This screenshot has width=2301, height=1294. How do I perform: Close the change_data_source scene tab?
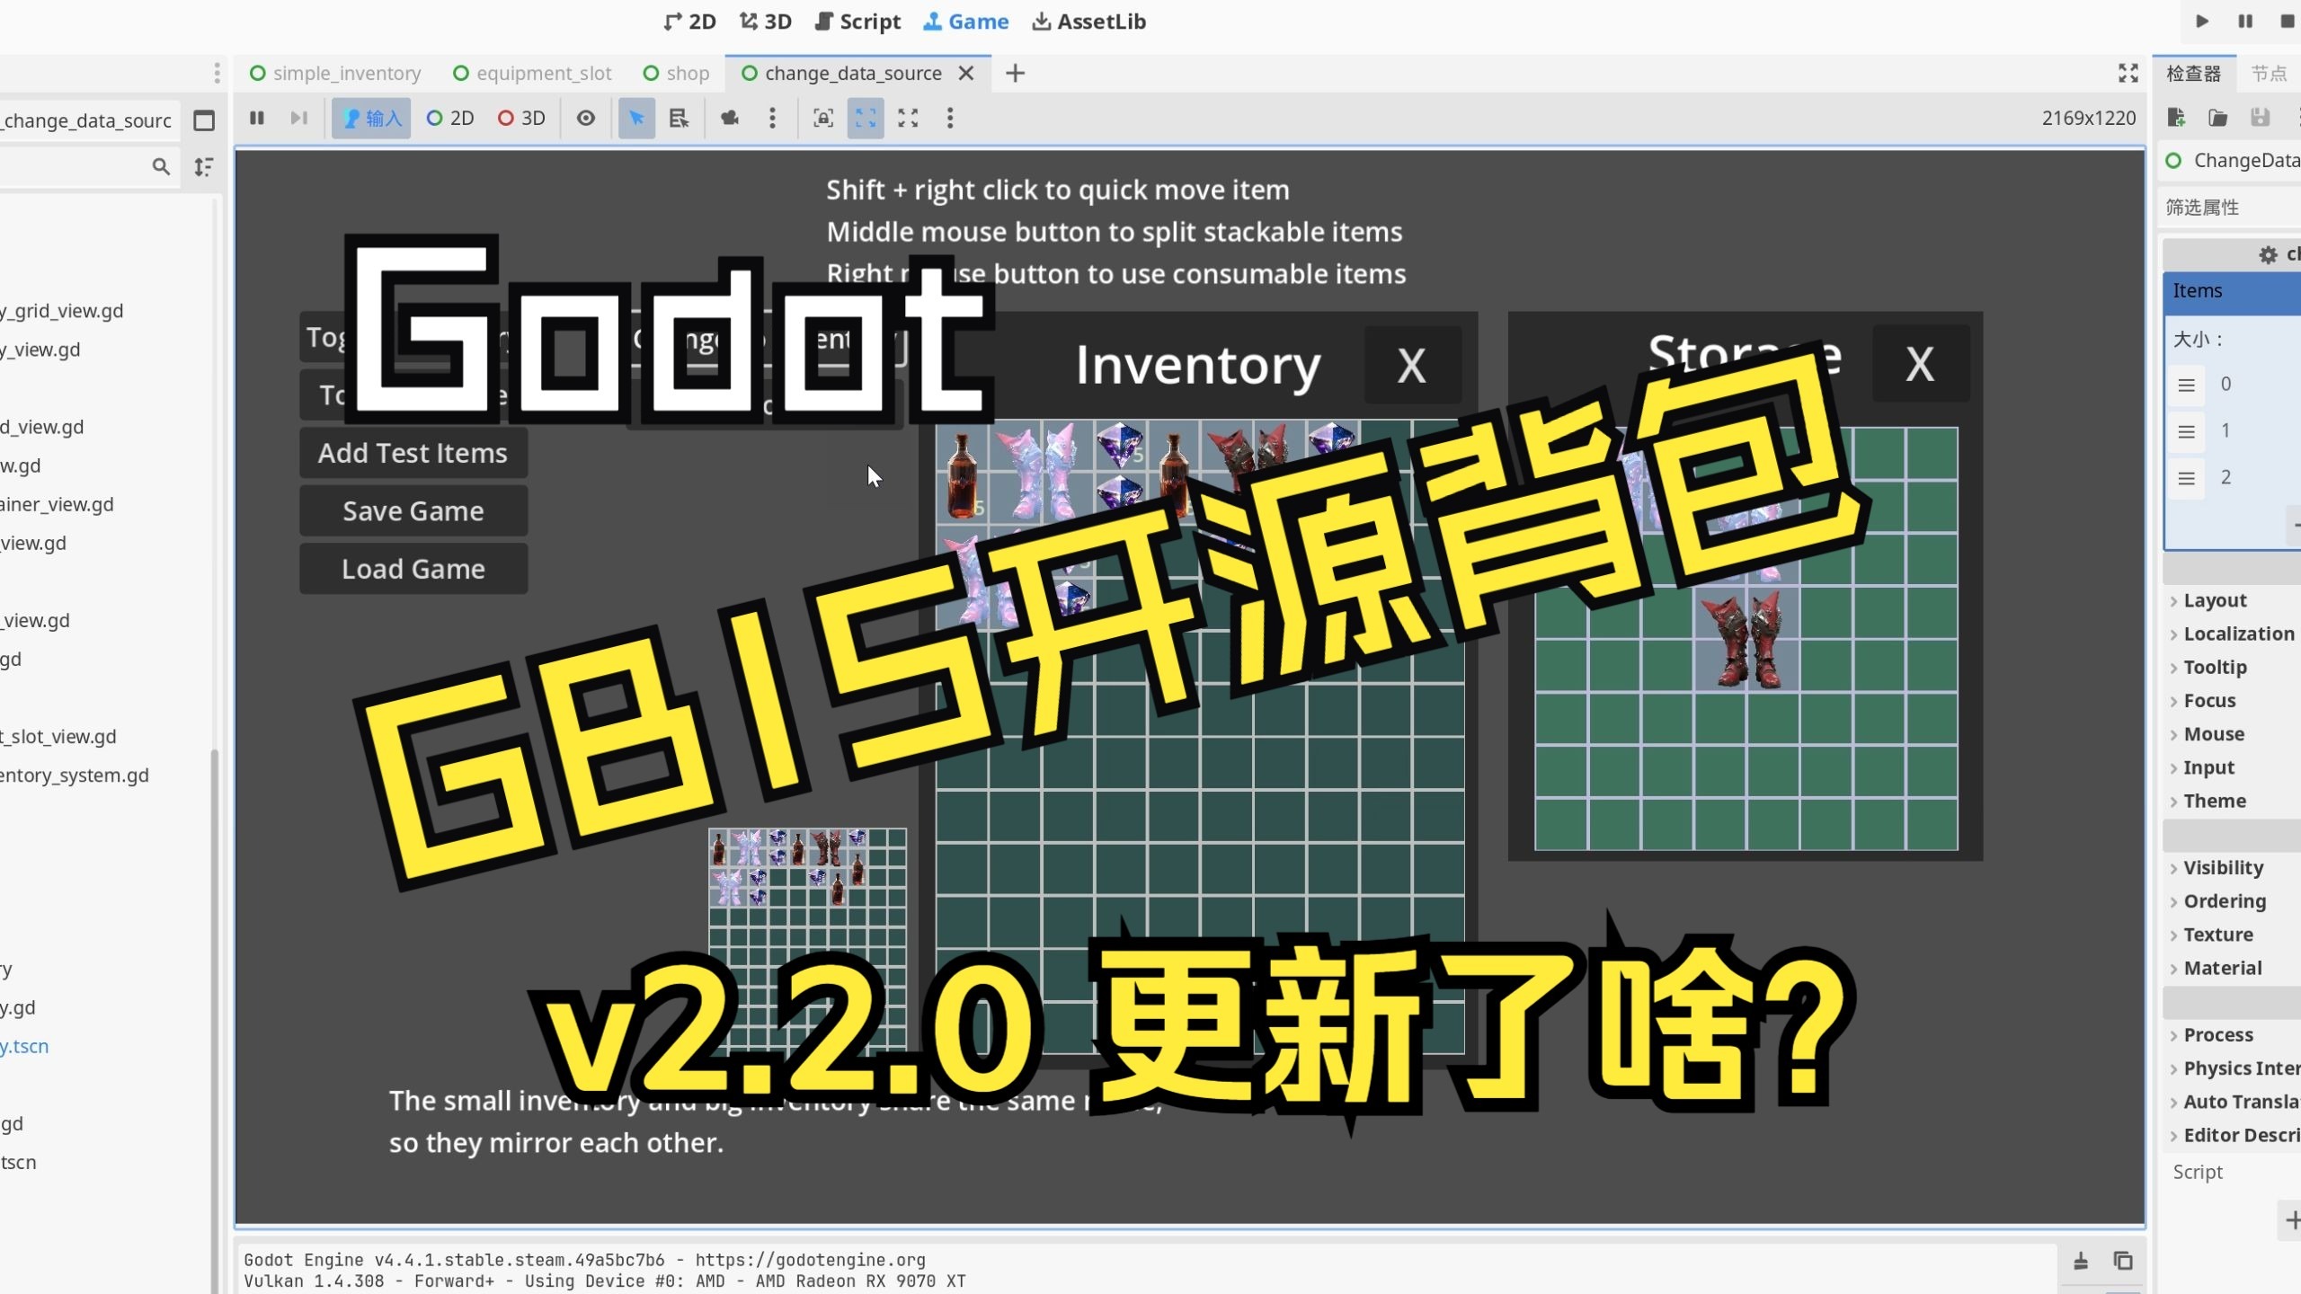click(966, 73)
